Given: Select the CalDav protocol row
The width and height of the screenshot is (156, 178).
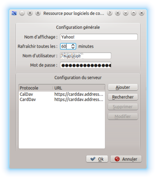Looking at the screenshot, I should [x=62, y=94].
